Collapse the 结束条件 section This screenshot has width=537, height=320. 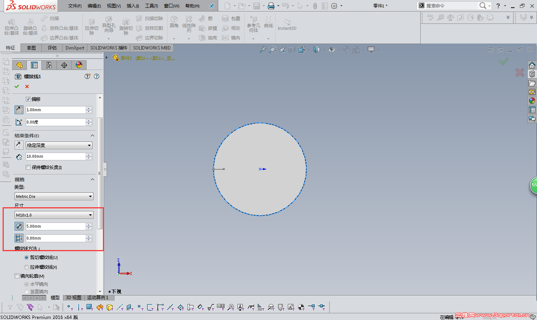pyautogui.click(x=92, y=135)
